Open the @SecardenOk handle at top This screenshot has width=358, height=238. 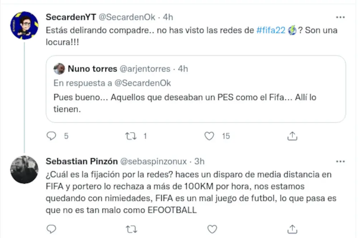coord(127,17)
